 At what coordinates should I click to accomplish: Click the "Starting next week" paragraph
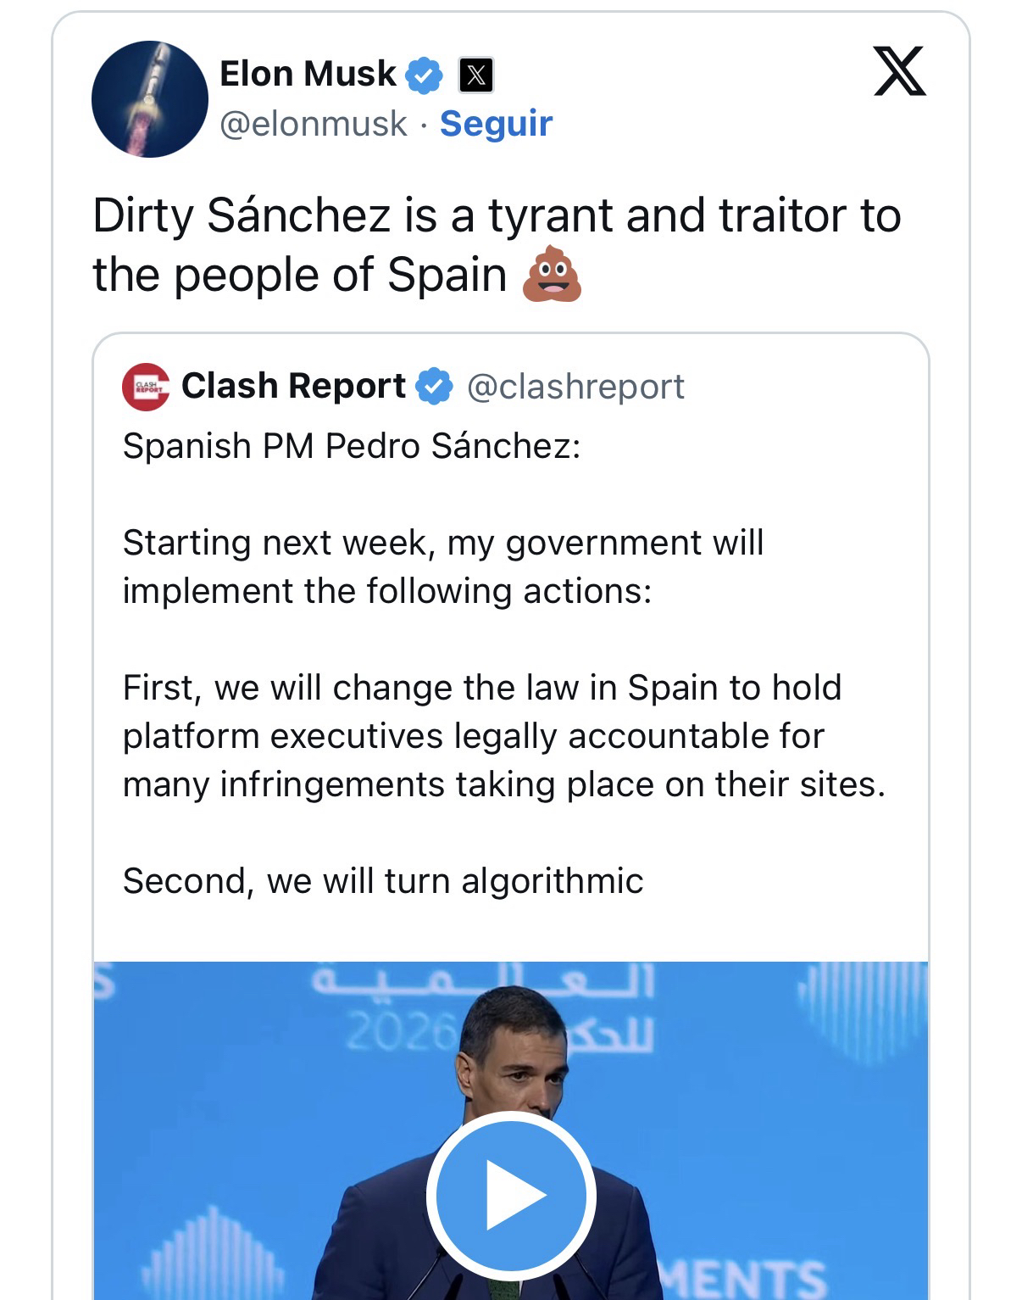coord(442,566)
